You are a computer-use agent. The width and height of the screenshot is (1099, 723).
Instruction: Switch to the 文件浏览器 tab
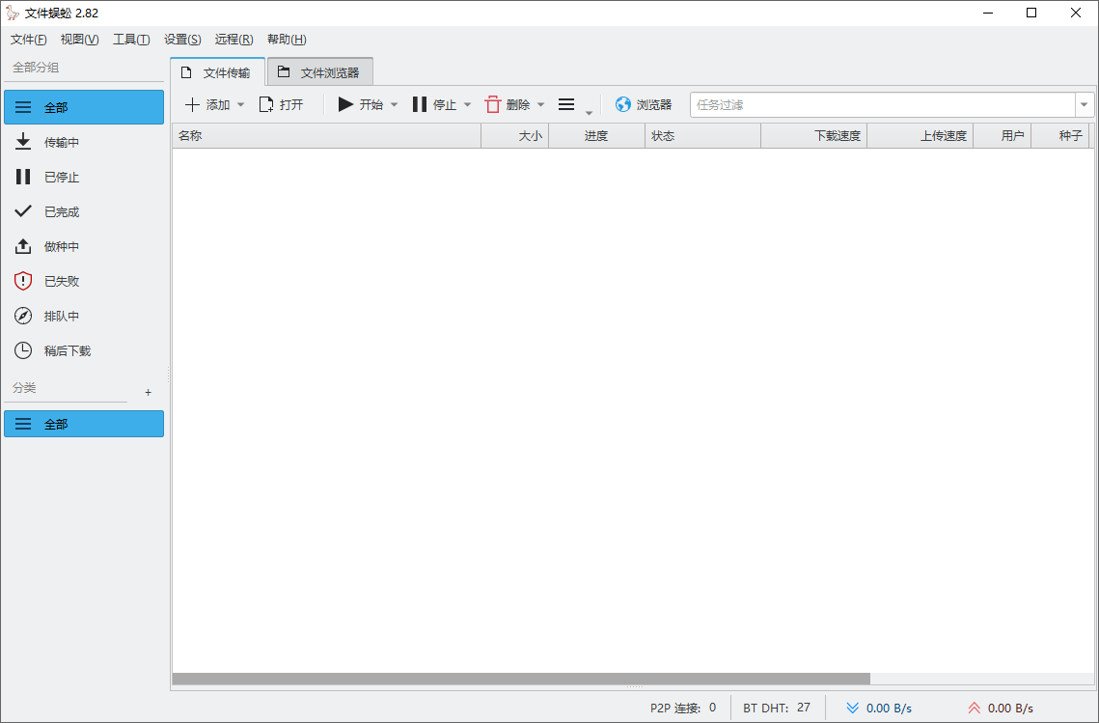319,72
